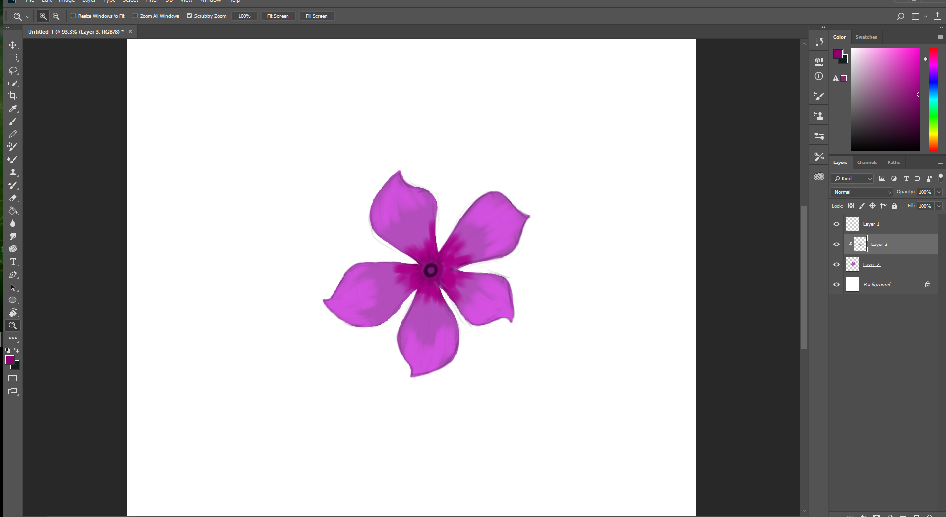Select the Move tool
Screen dimensions: 946x517
13,45
